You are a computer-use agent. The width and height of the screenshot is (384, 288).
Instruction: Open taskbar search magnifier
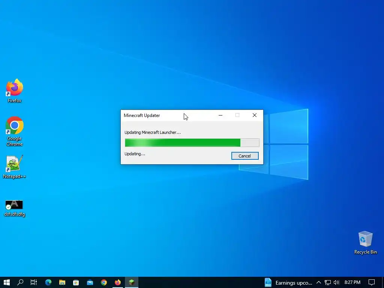[x=20, y=282]
